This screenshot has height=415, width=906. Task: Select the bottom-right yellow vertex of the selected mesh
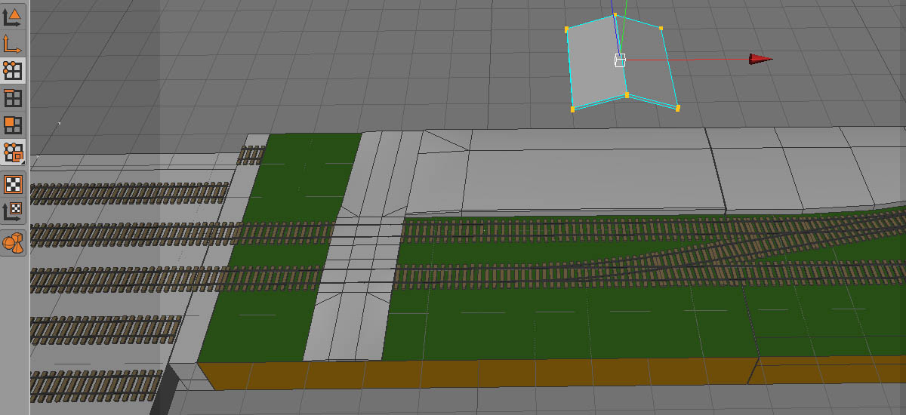coord(677,108)
